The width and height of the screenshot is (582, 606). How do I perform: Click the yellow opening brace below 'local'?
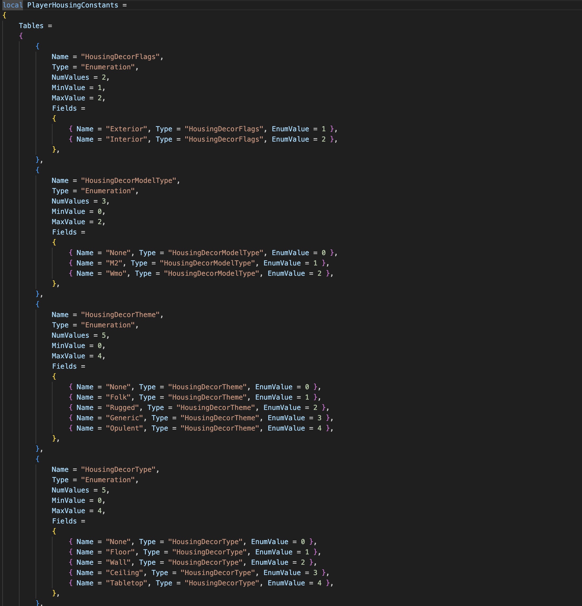coord(4,15)
